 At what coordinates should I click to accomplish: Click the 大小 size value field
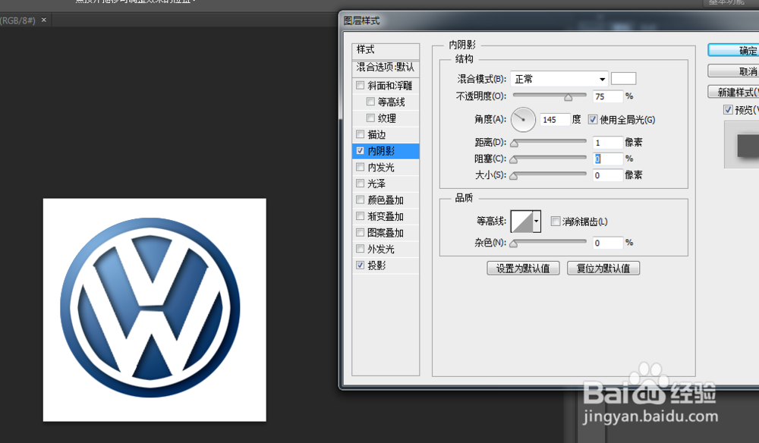[607, 175]
